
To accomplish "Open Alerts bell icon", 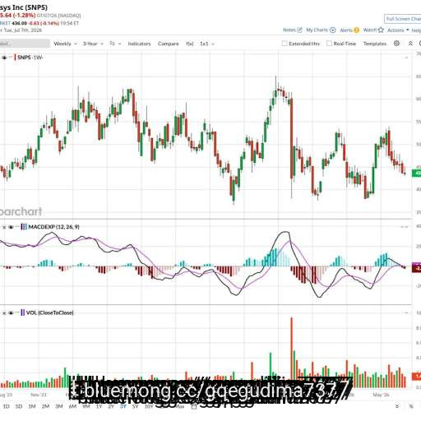I will coord(356,30).
